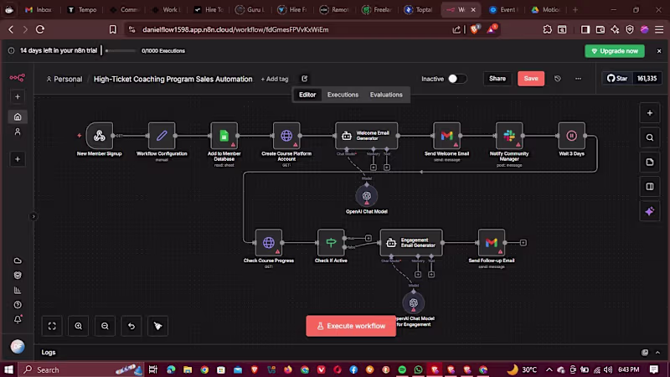
Task: Add Memory to Engagement Email Generator
Action: tap(418, 275)
